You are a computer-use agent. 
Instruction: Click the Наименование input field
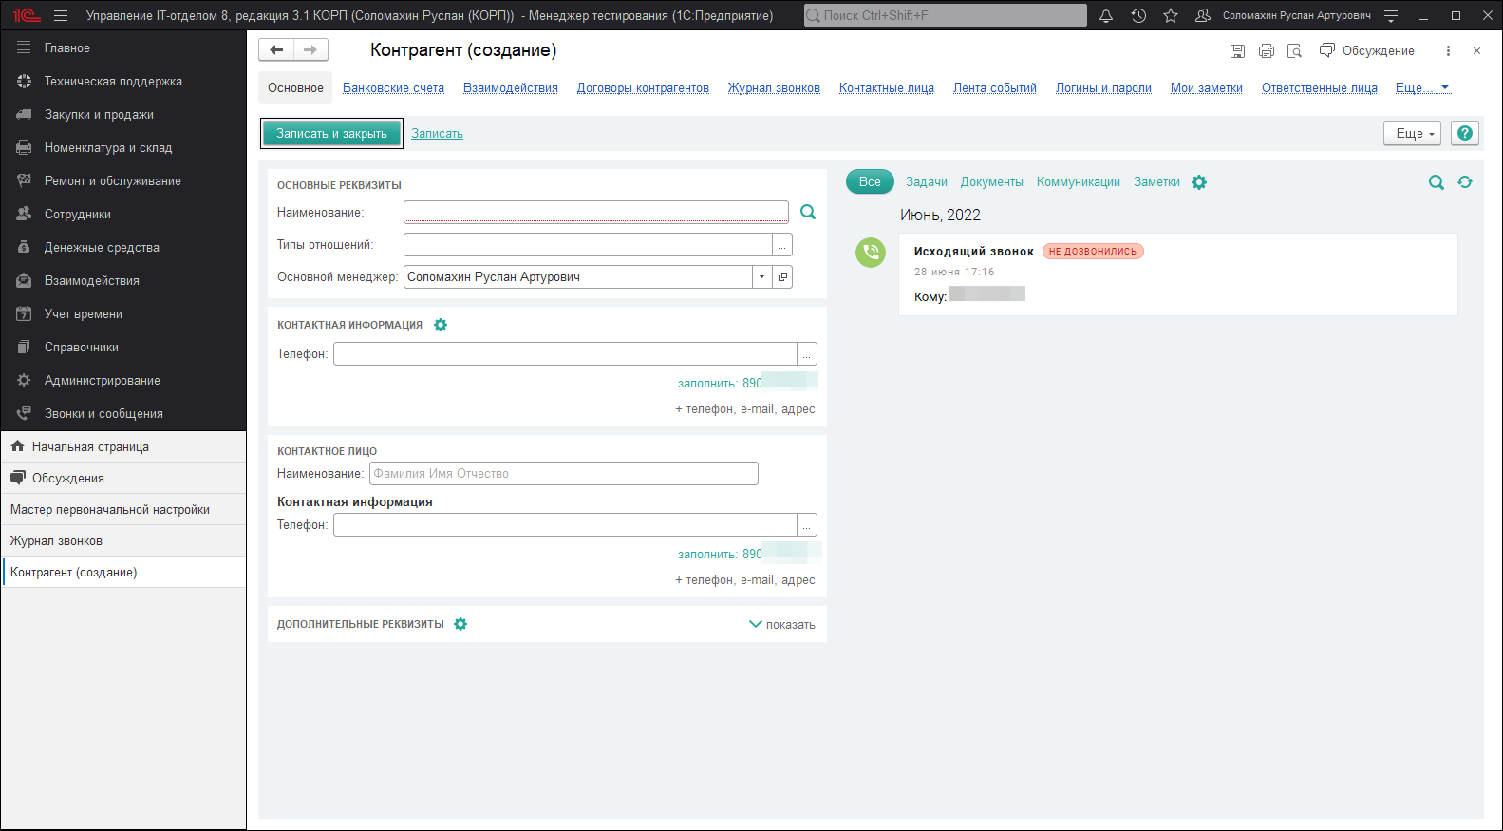[595, 213]
